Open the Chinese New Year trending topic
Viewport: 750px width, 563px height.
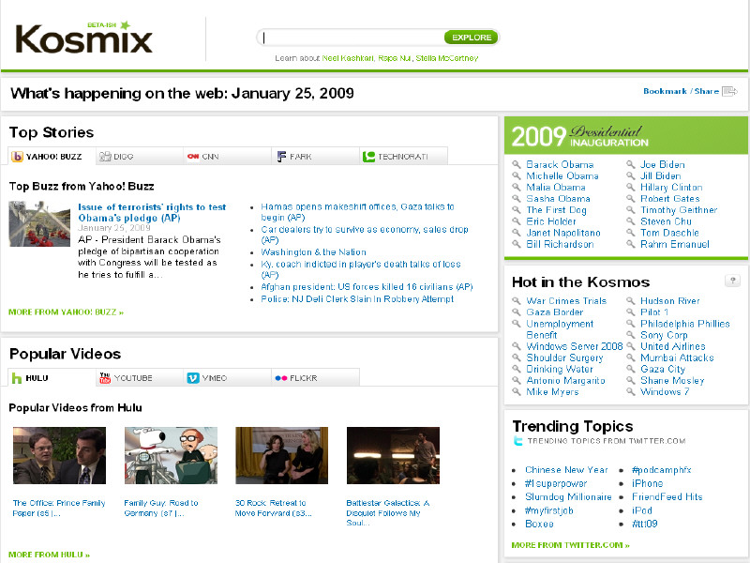point(566,470)
